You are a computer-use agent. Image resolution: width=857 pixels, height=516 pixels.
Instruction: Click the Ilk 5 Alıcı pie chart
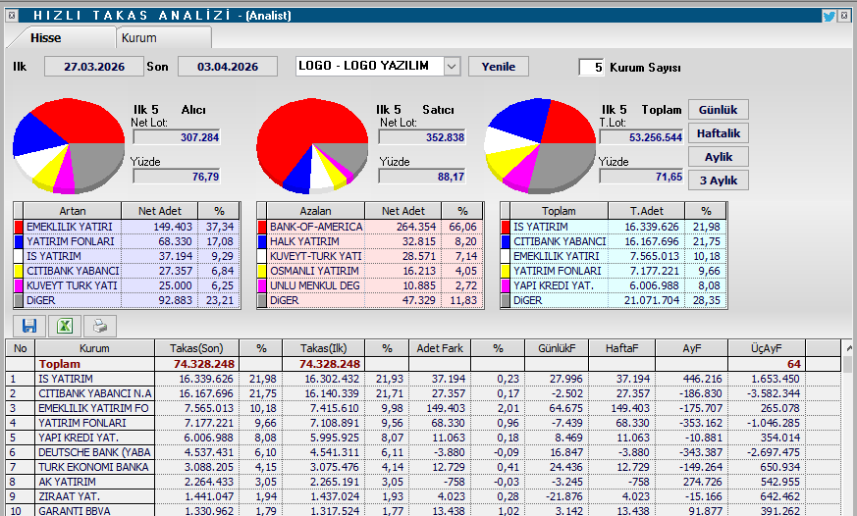coord(69,146)
